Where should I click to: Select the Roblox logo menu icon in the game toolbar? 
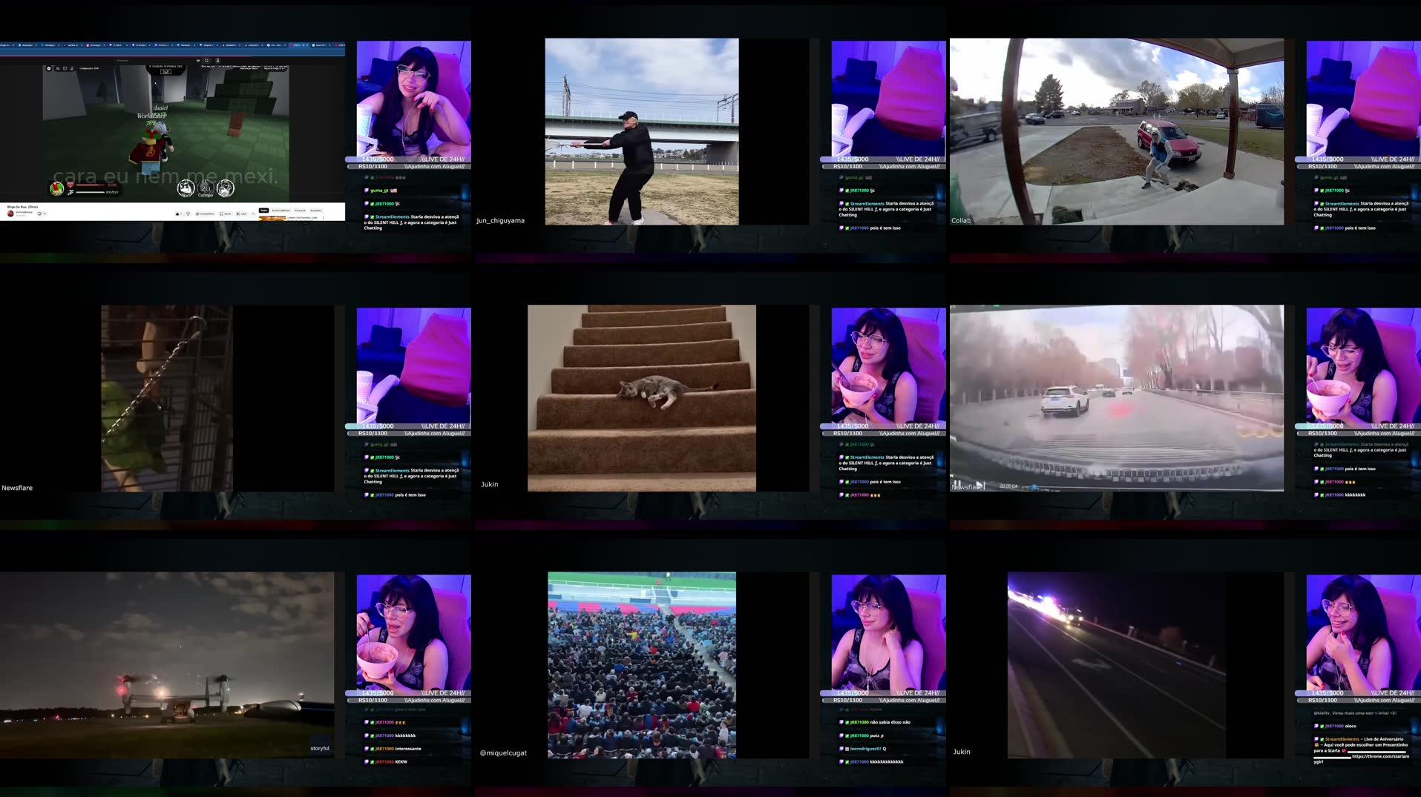click(48, 68)
